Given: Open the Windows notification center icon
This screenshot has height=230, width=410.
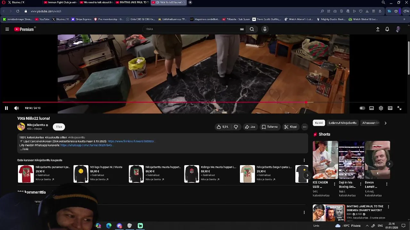Looking at the screenshot, I should pos(404,226).
